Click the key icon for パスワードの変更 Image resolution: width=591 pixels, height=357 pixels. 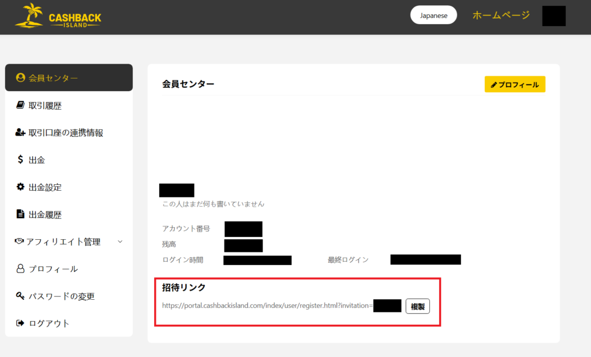coord(21,296)
